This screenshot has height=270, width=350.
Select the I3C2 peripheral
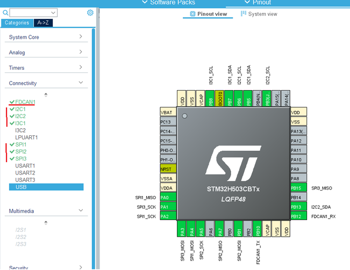click(20, 130)
